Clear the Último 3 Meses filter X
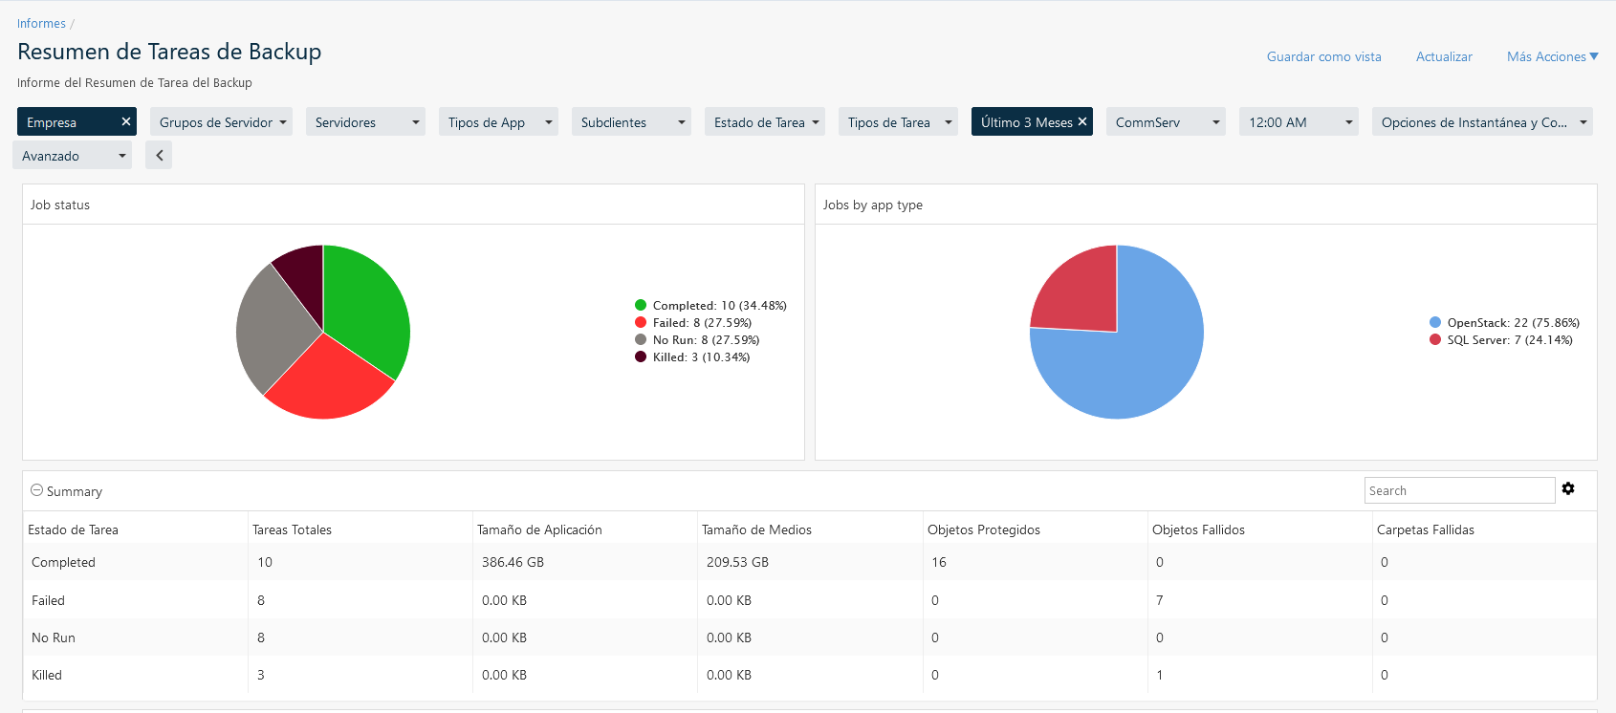The height and width of the screenshot is (713, 1616). pos(1082,121)
